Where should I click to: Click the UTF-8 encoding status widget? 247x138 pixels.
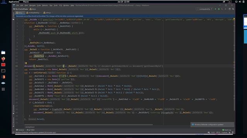click(x=218, y=133)
